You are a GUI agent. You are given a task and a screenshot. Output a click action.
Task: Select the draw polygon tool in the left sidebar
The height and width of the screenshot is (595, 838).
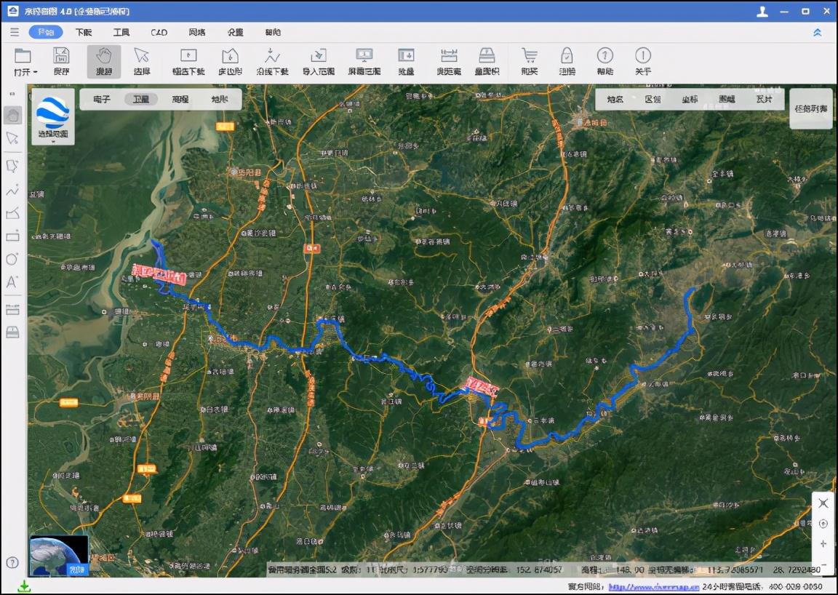point(12,166)
